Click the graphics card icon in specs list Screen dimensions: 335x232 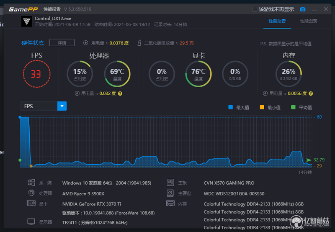click(31, 203)
